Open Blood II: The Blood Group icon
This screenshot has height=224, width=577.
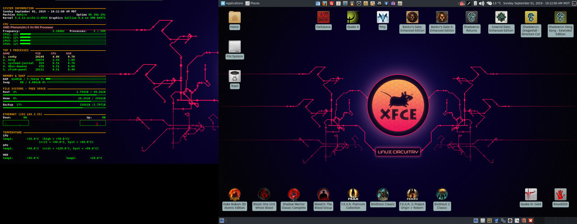tap(323, 200)
